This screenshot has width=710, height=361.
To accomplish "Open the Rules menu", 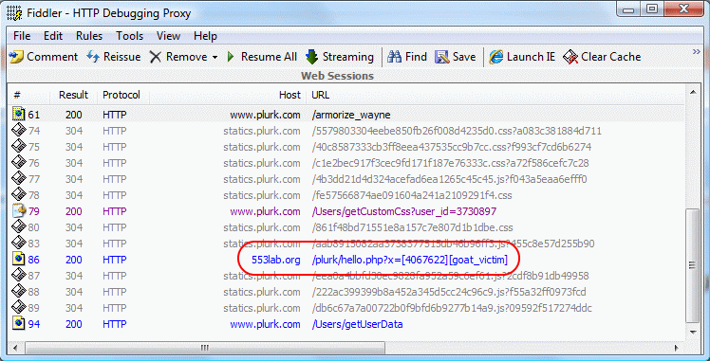I will pos(89,36).
